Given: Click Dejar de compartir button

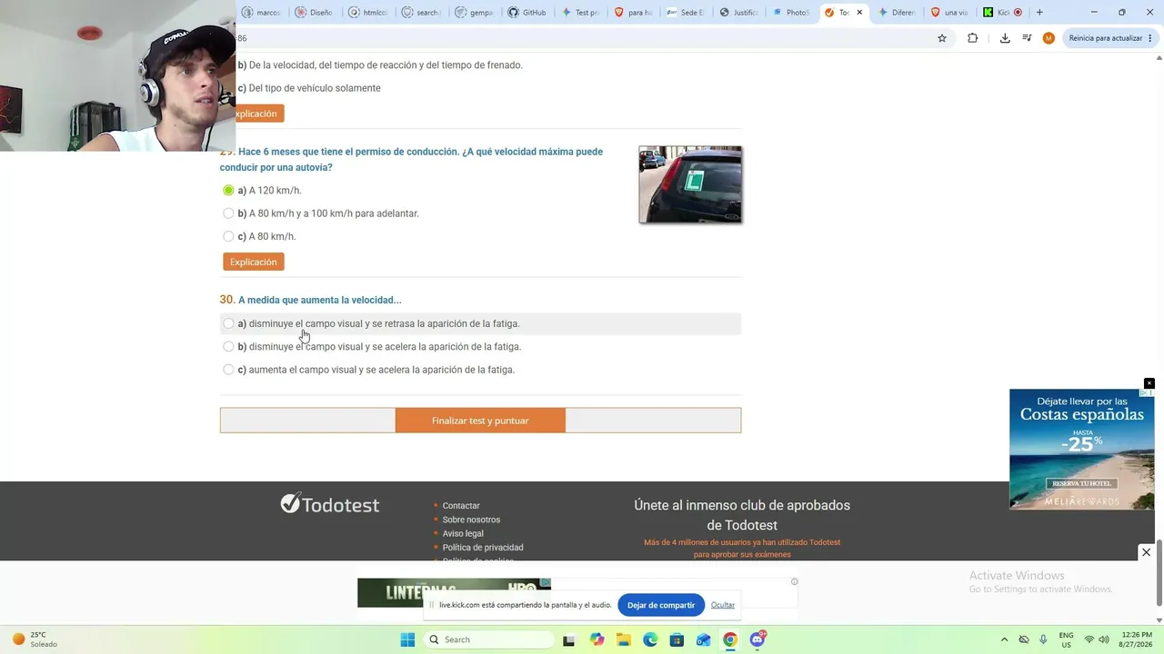Looking at the screenshot, I should 661,605.
